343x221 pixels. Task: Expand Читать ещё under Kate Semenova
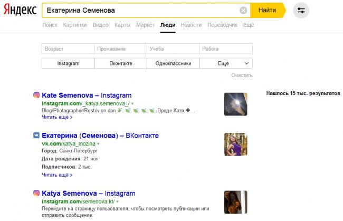click(57, 117)
